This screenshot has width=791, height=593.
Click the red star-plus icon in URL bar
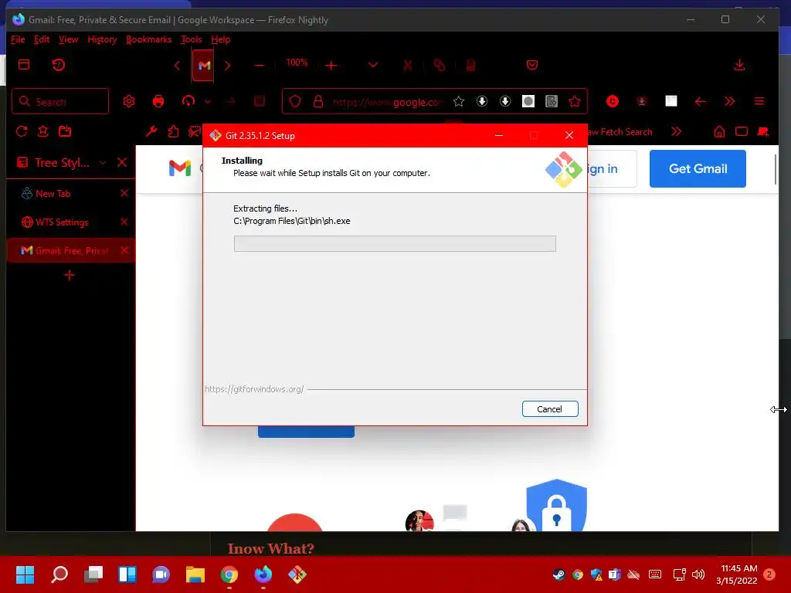(x=575, y=101)
